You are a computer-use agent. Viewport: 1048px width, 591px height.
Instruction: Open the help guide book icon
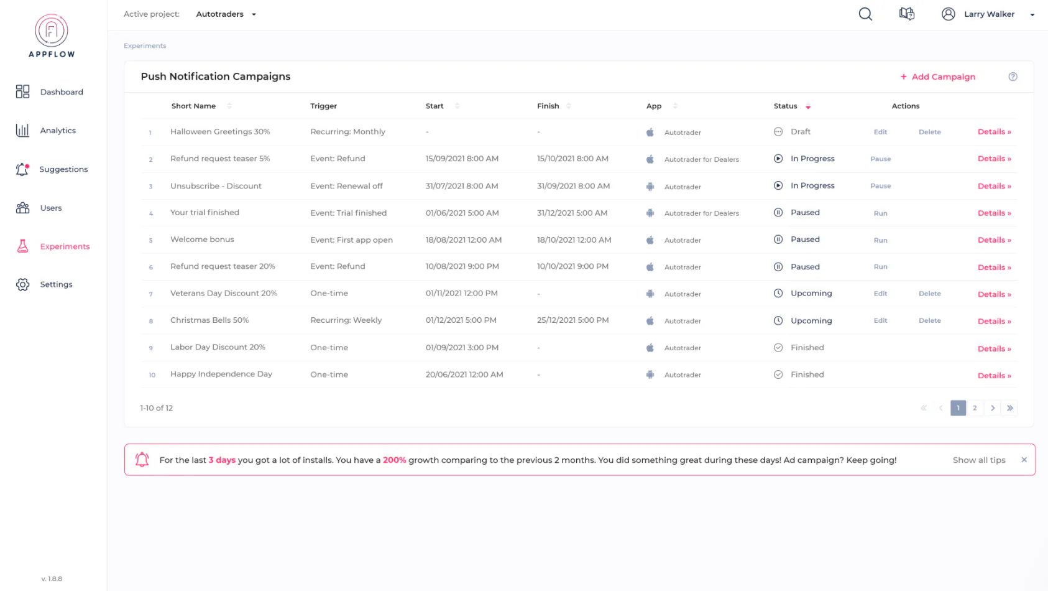click(x=907, y=14)
